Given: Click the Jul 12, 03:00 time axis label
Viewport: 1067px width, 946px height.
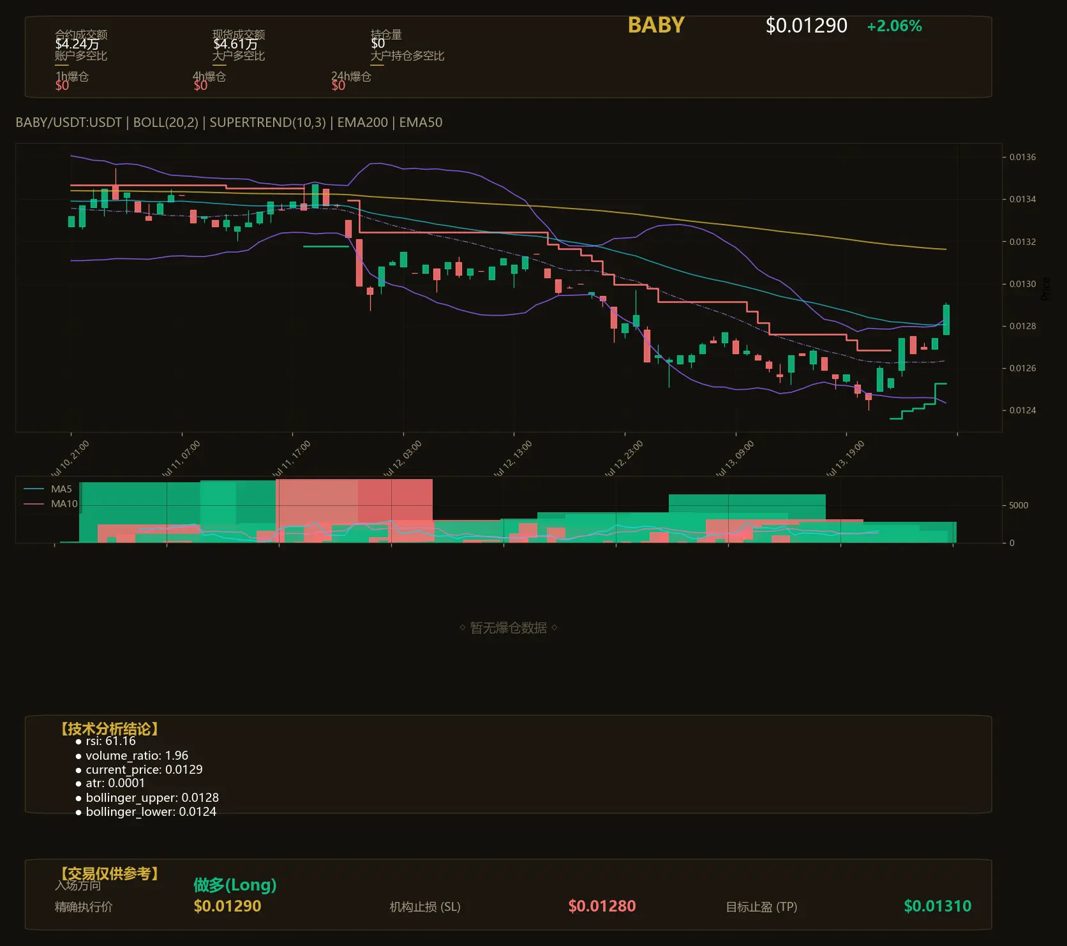Looking at the screenshot, I should click(x=402, y=458).
